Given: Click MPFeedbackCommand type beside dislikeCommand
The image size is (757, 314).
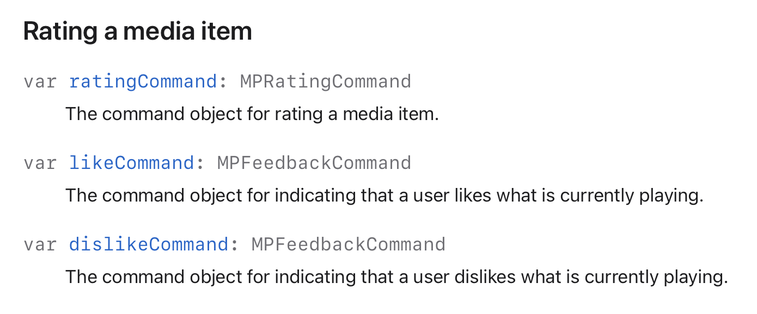Looking at the screenshot, I should (349, 244).
